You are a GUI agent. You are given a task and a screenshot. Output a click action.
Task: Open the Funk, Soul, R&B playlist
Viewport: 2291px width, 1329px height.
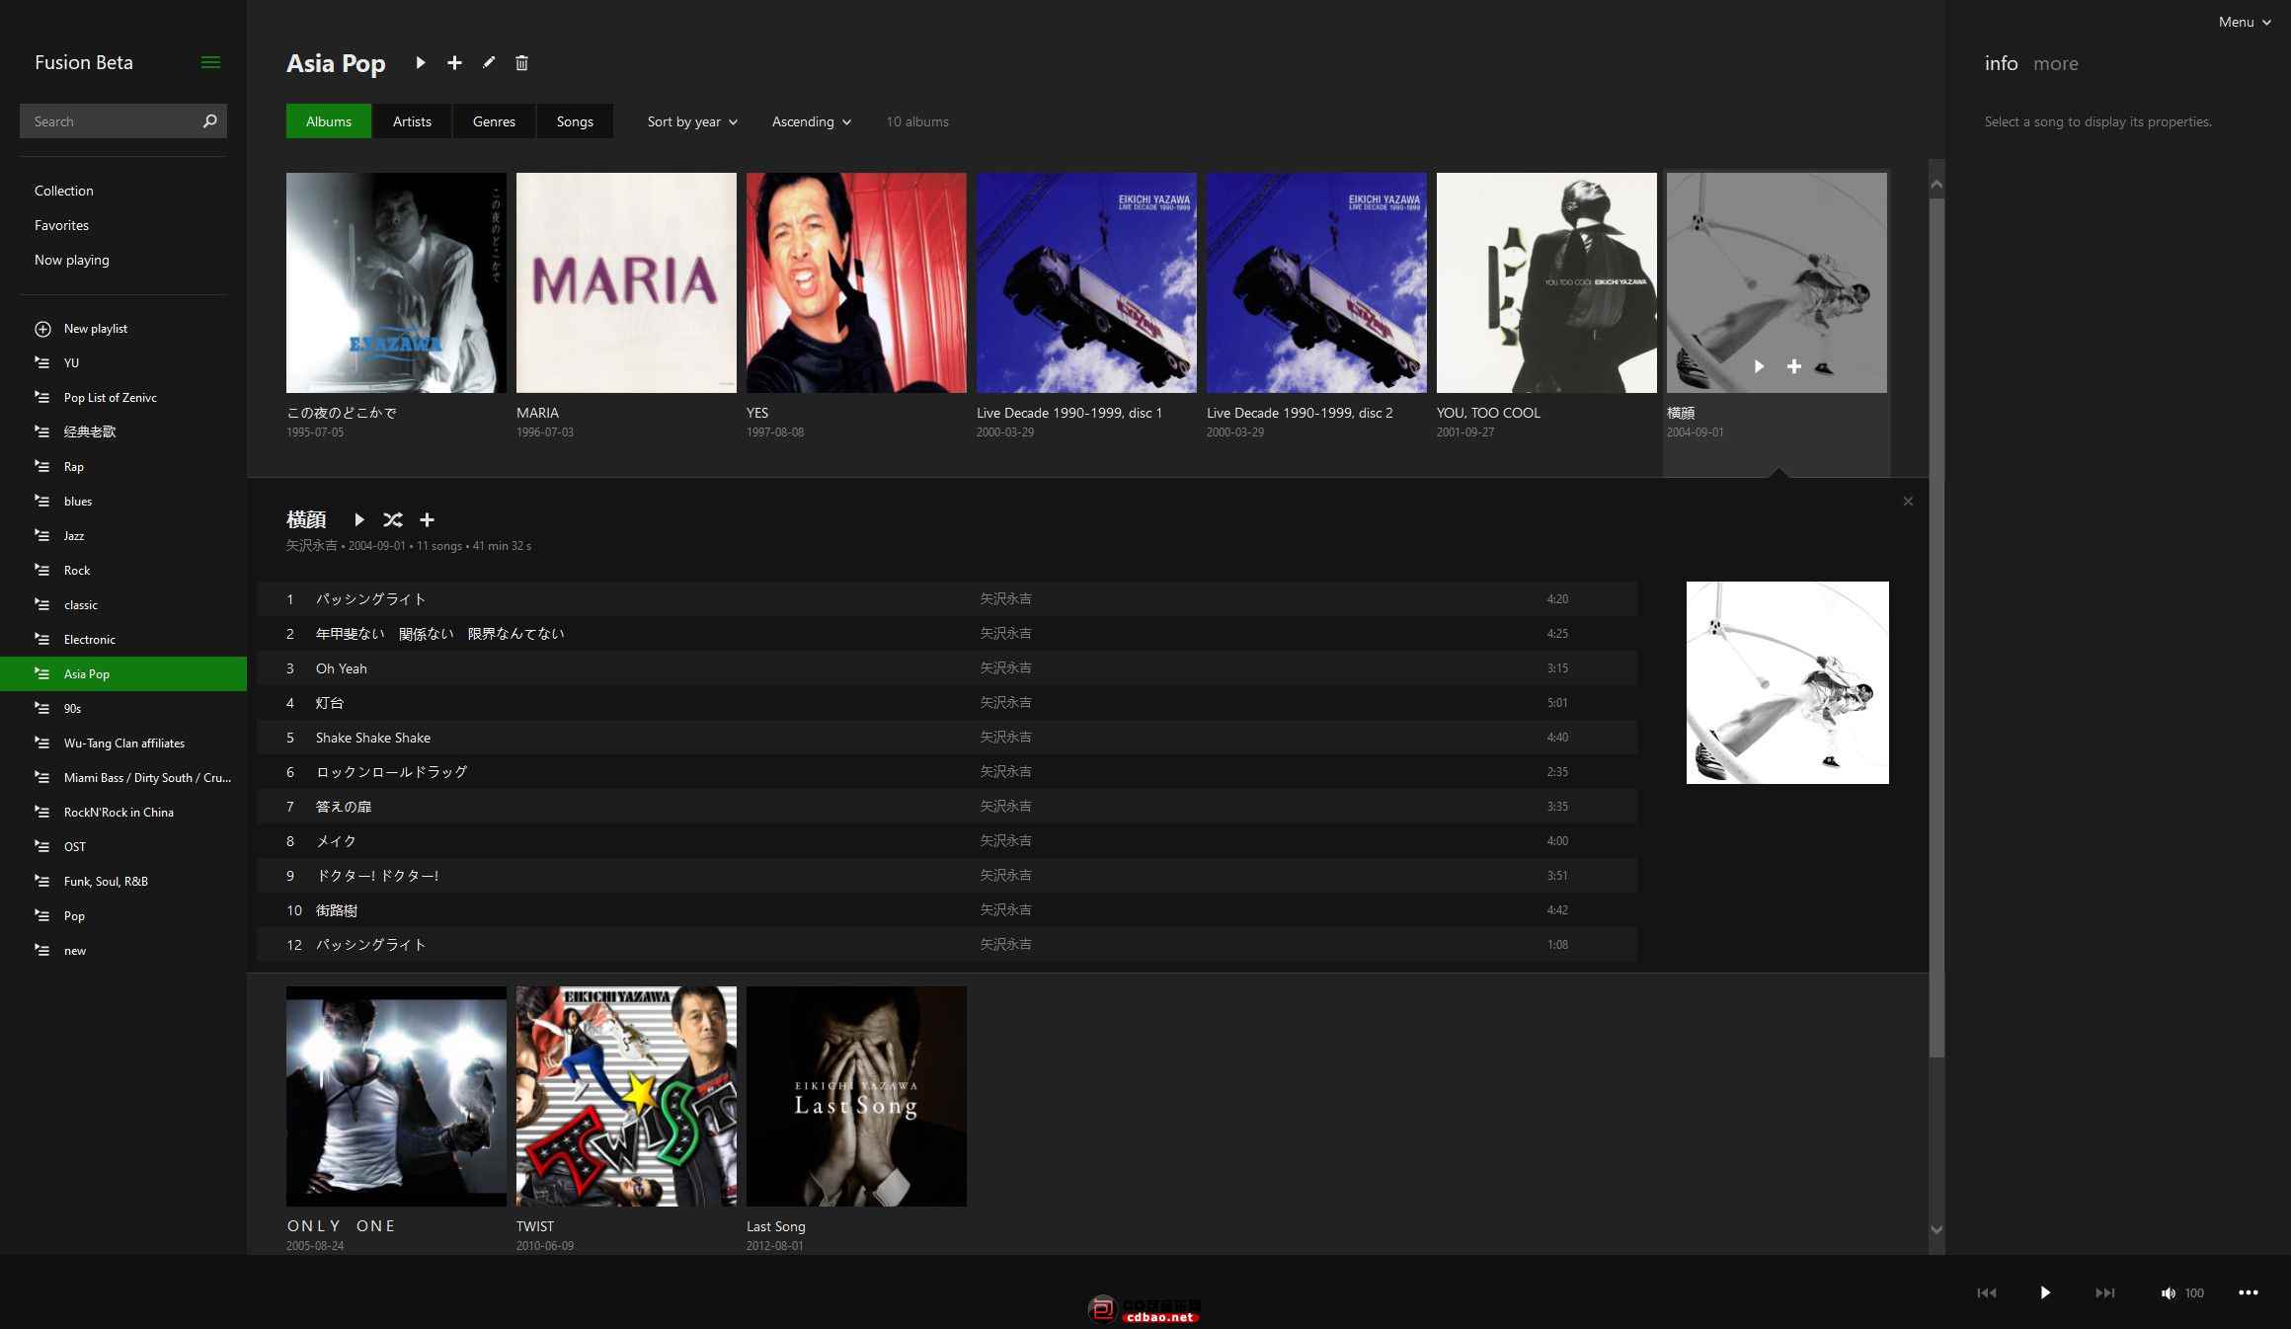coord(123,882)
